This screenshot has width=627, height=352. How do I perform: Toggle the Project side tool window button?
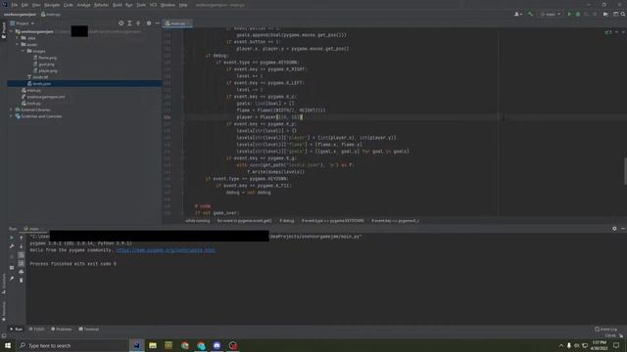[4, 30]
